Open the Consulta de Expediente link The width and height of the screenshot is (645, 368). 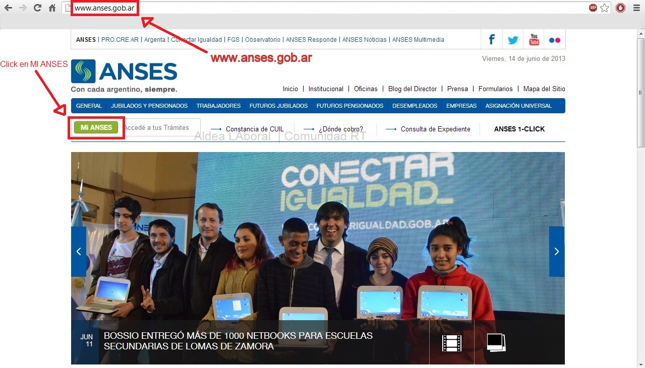pyautogui.click(x=436, y=129)
